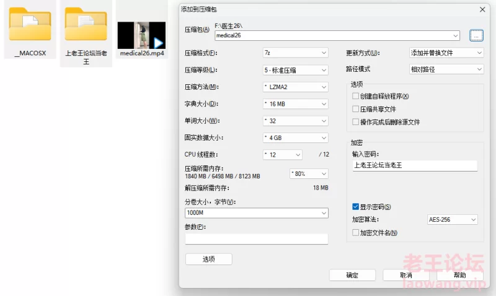Enable 操作完成后删除源文件 checkbox
Image resolution: width=496 pixels, height=296 pixels.
355,122
